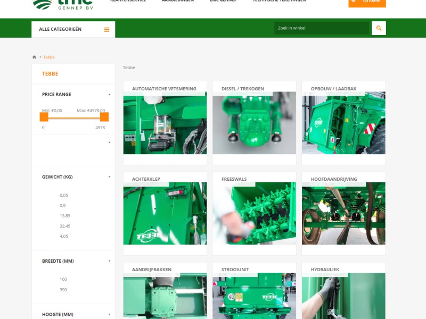The image size is (426, 319).
Task: Collapse the Price Range filter section
Action: point(110,95)
